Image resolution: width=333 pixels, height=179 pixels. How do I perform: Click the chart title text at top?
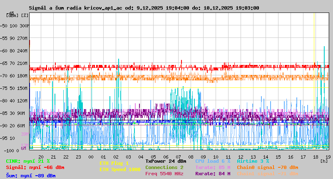(144, 8)
